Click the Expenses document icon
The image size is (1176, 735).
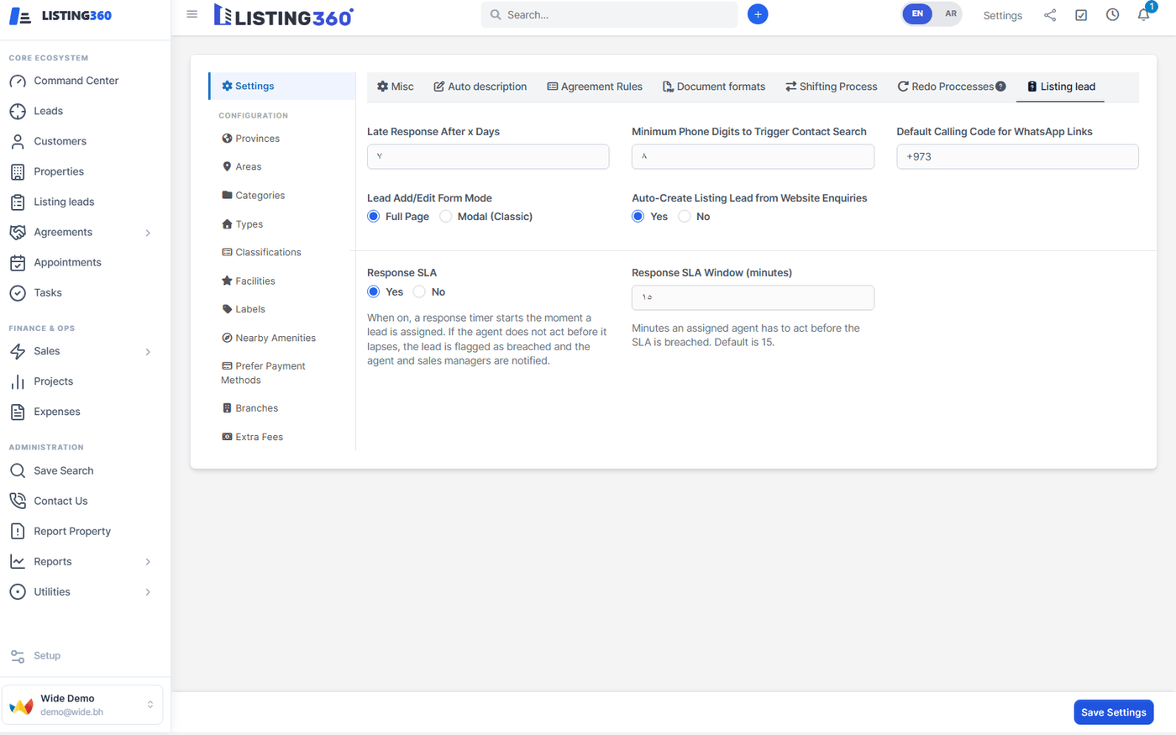point(18,412)
